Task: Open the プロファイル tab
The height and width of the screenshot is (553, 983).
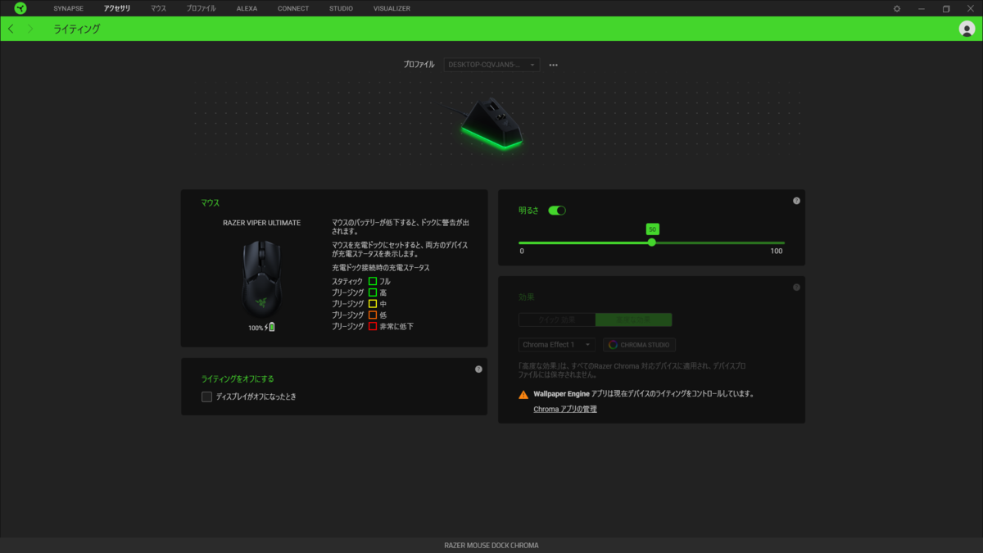Action: point(201,8)
